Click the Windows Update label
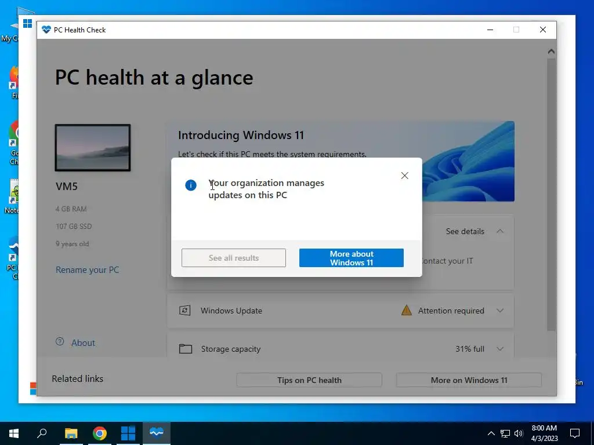Viewport: 594px width, 445px height. click(231, 311)
